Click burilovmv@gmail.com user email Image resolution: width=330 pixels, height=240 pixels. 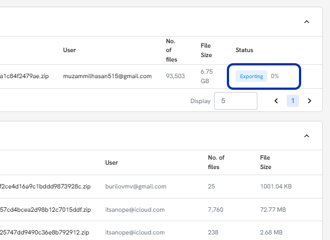[136, 186]
